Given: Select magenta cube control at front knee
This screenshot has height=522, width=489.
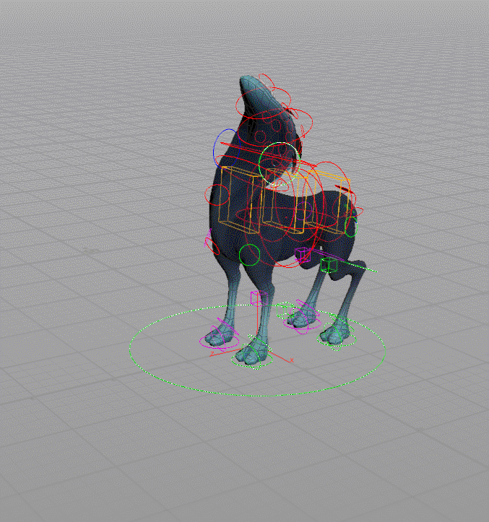Looking at the screenshot, I should (259, 298).
